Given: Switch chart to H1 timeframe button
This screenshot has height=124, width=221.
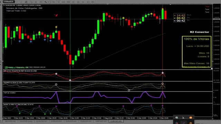Looking at the screenshot, I should click(x=73, y=2).
